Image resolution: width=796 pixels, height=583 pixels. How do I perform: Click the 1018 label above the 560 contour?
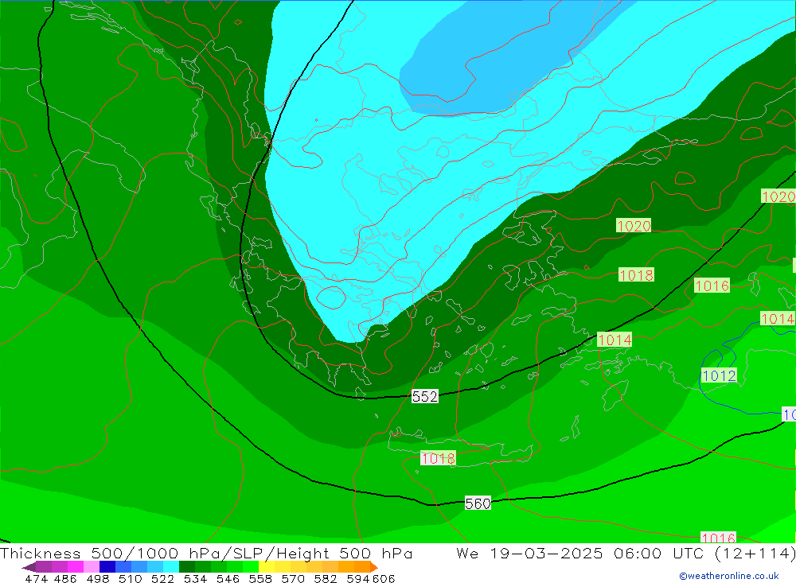coord(438,459)
